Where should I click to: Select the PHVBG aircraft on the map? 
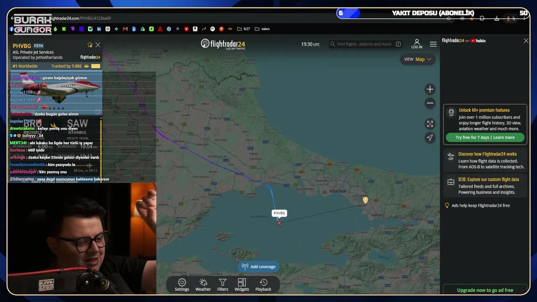[x=279, y=223]
